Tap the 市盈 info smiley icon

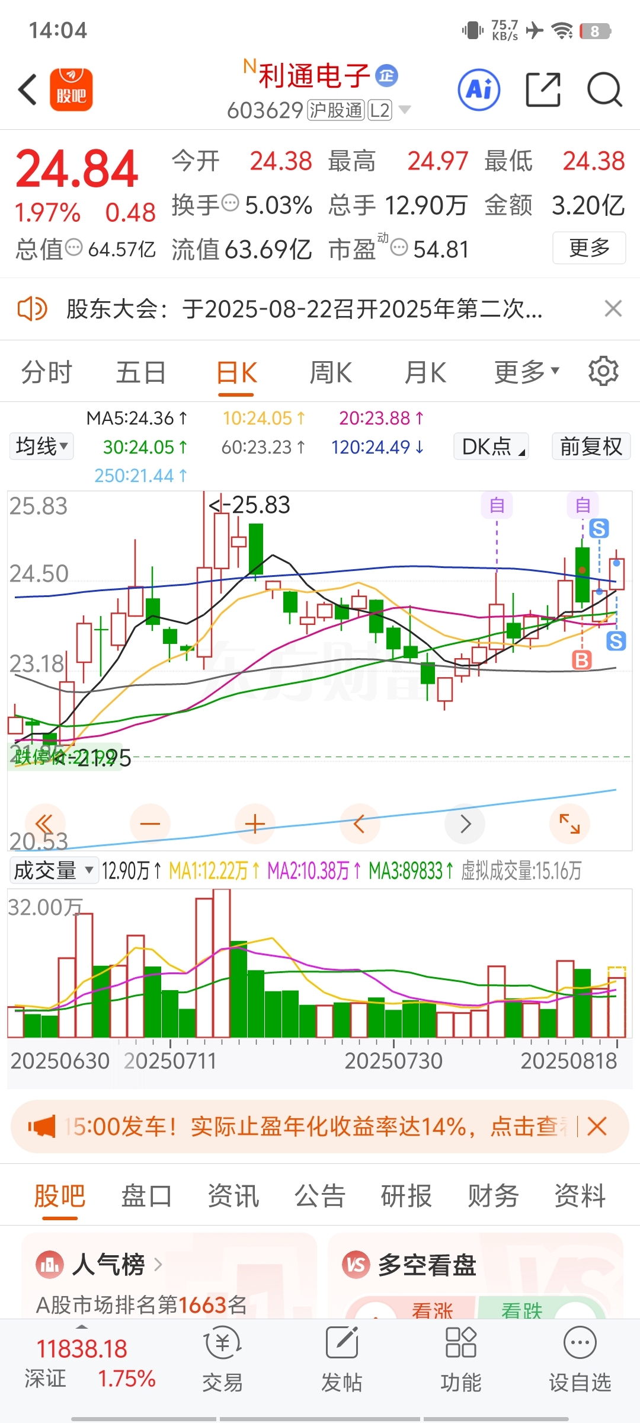pyautogui.click(x=399, y=247)
